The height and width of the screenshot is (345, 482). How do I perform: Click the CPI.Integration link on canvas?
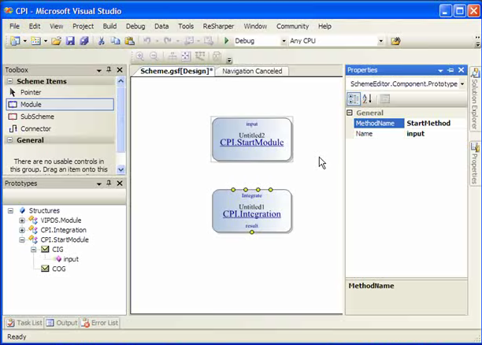(251, 213)
